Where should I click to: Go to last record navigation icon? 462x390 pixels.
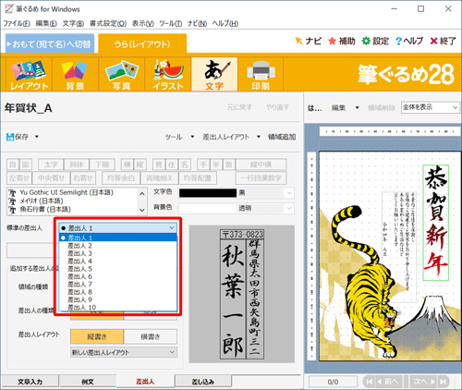[x=444, y=382]
